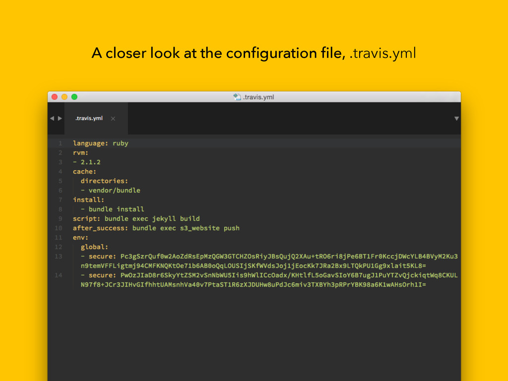This screenshot has width=508, height=381.
Task: Close the .travis.yml tab
Action: coord(113,119)
